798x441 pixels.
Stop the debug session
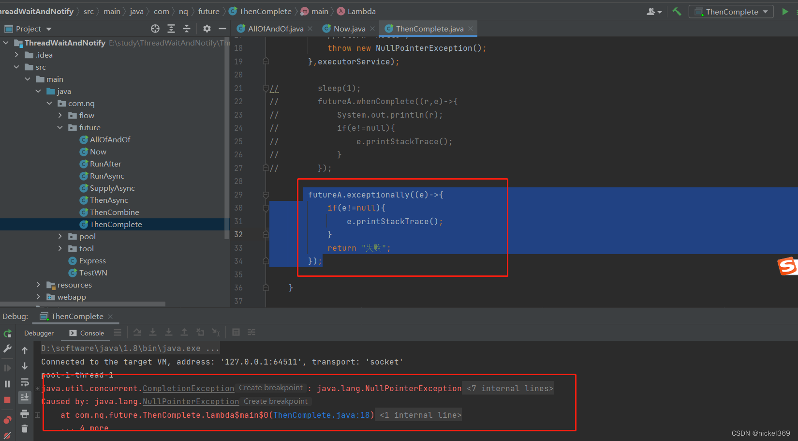click(x=7, y=400)
